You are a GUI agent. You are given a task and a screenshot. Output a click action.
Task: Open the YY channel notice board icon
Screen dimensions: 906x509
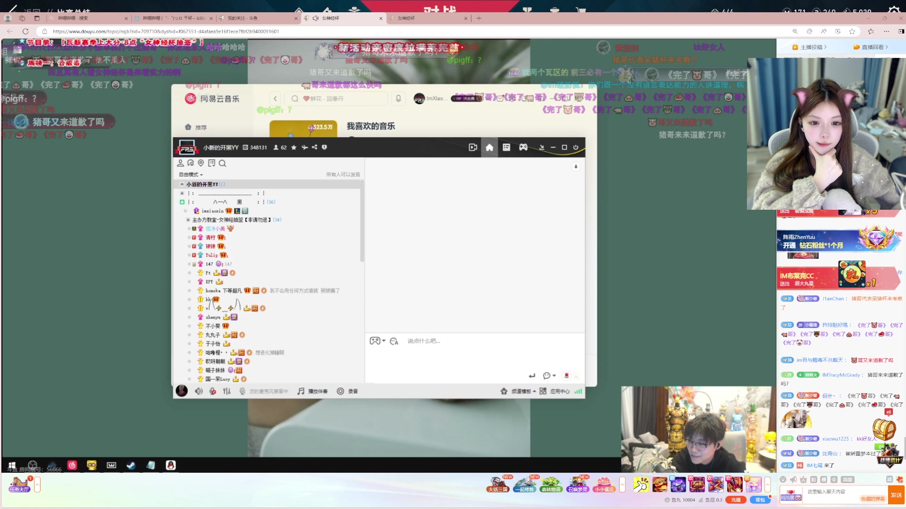(211, 163)
